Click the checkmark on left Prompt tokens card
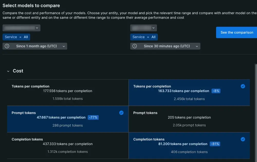This screenshot has height=162, width=257. tap(121, 113)
